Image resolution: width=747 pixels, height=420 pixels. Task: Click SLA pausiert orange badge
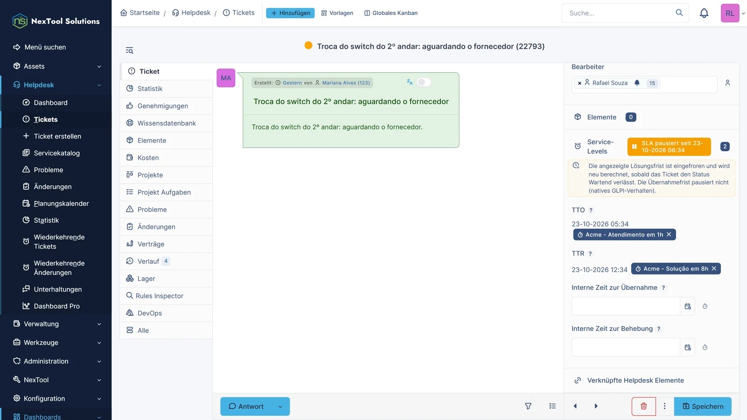(669, 147)
